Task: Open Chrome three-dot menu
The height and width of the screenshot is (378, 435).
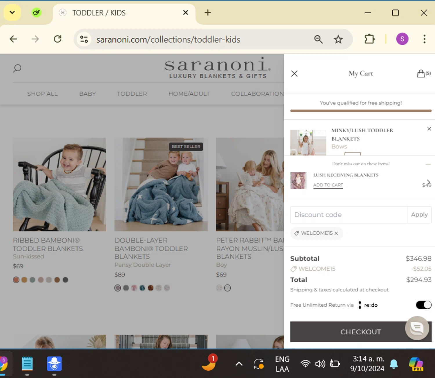Action: 424,39
